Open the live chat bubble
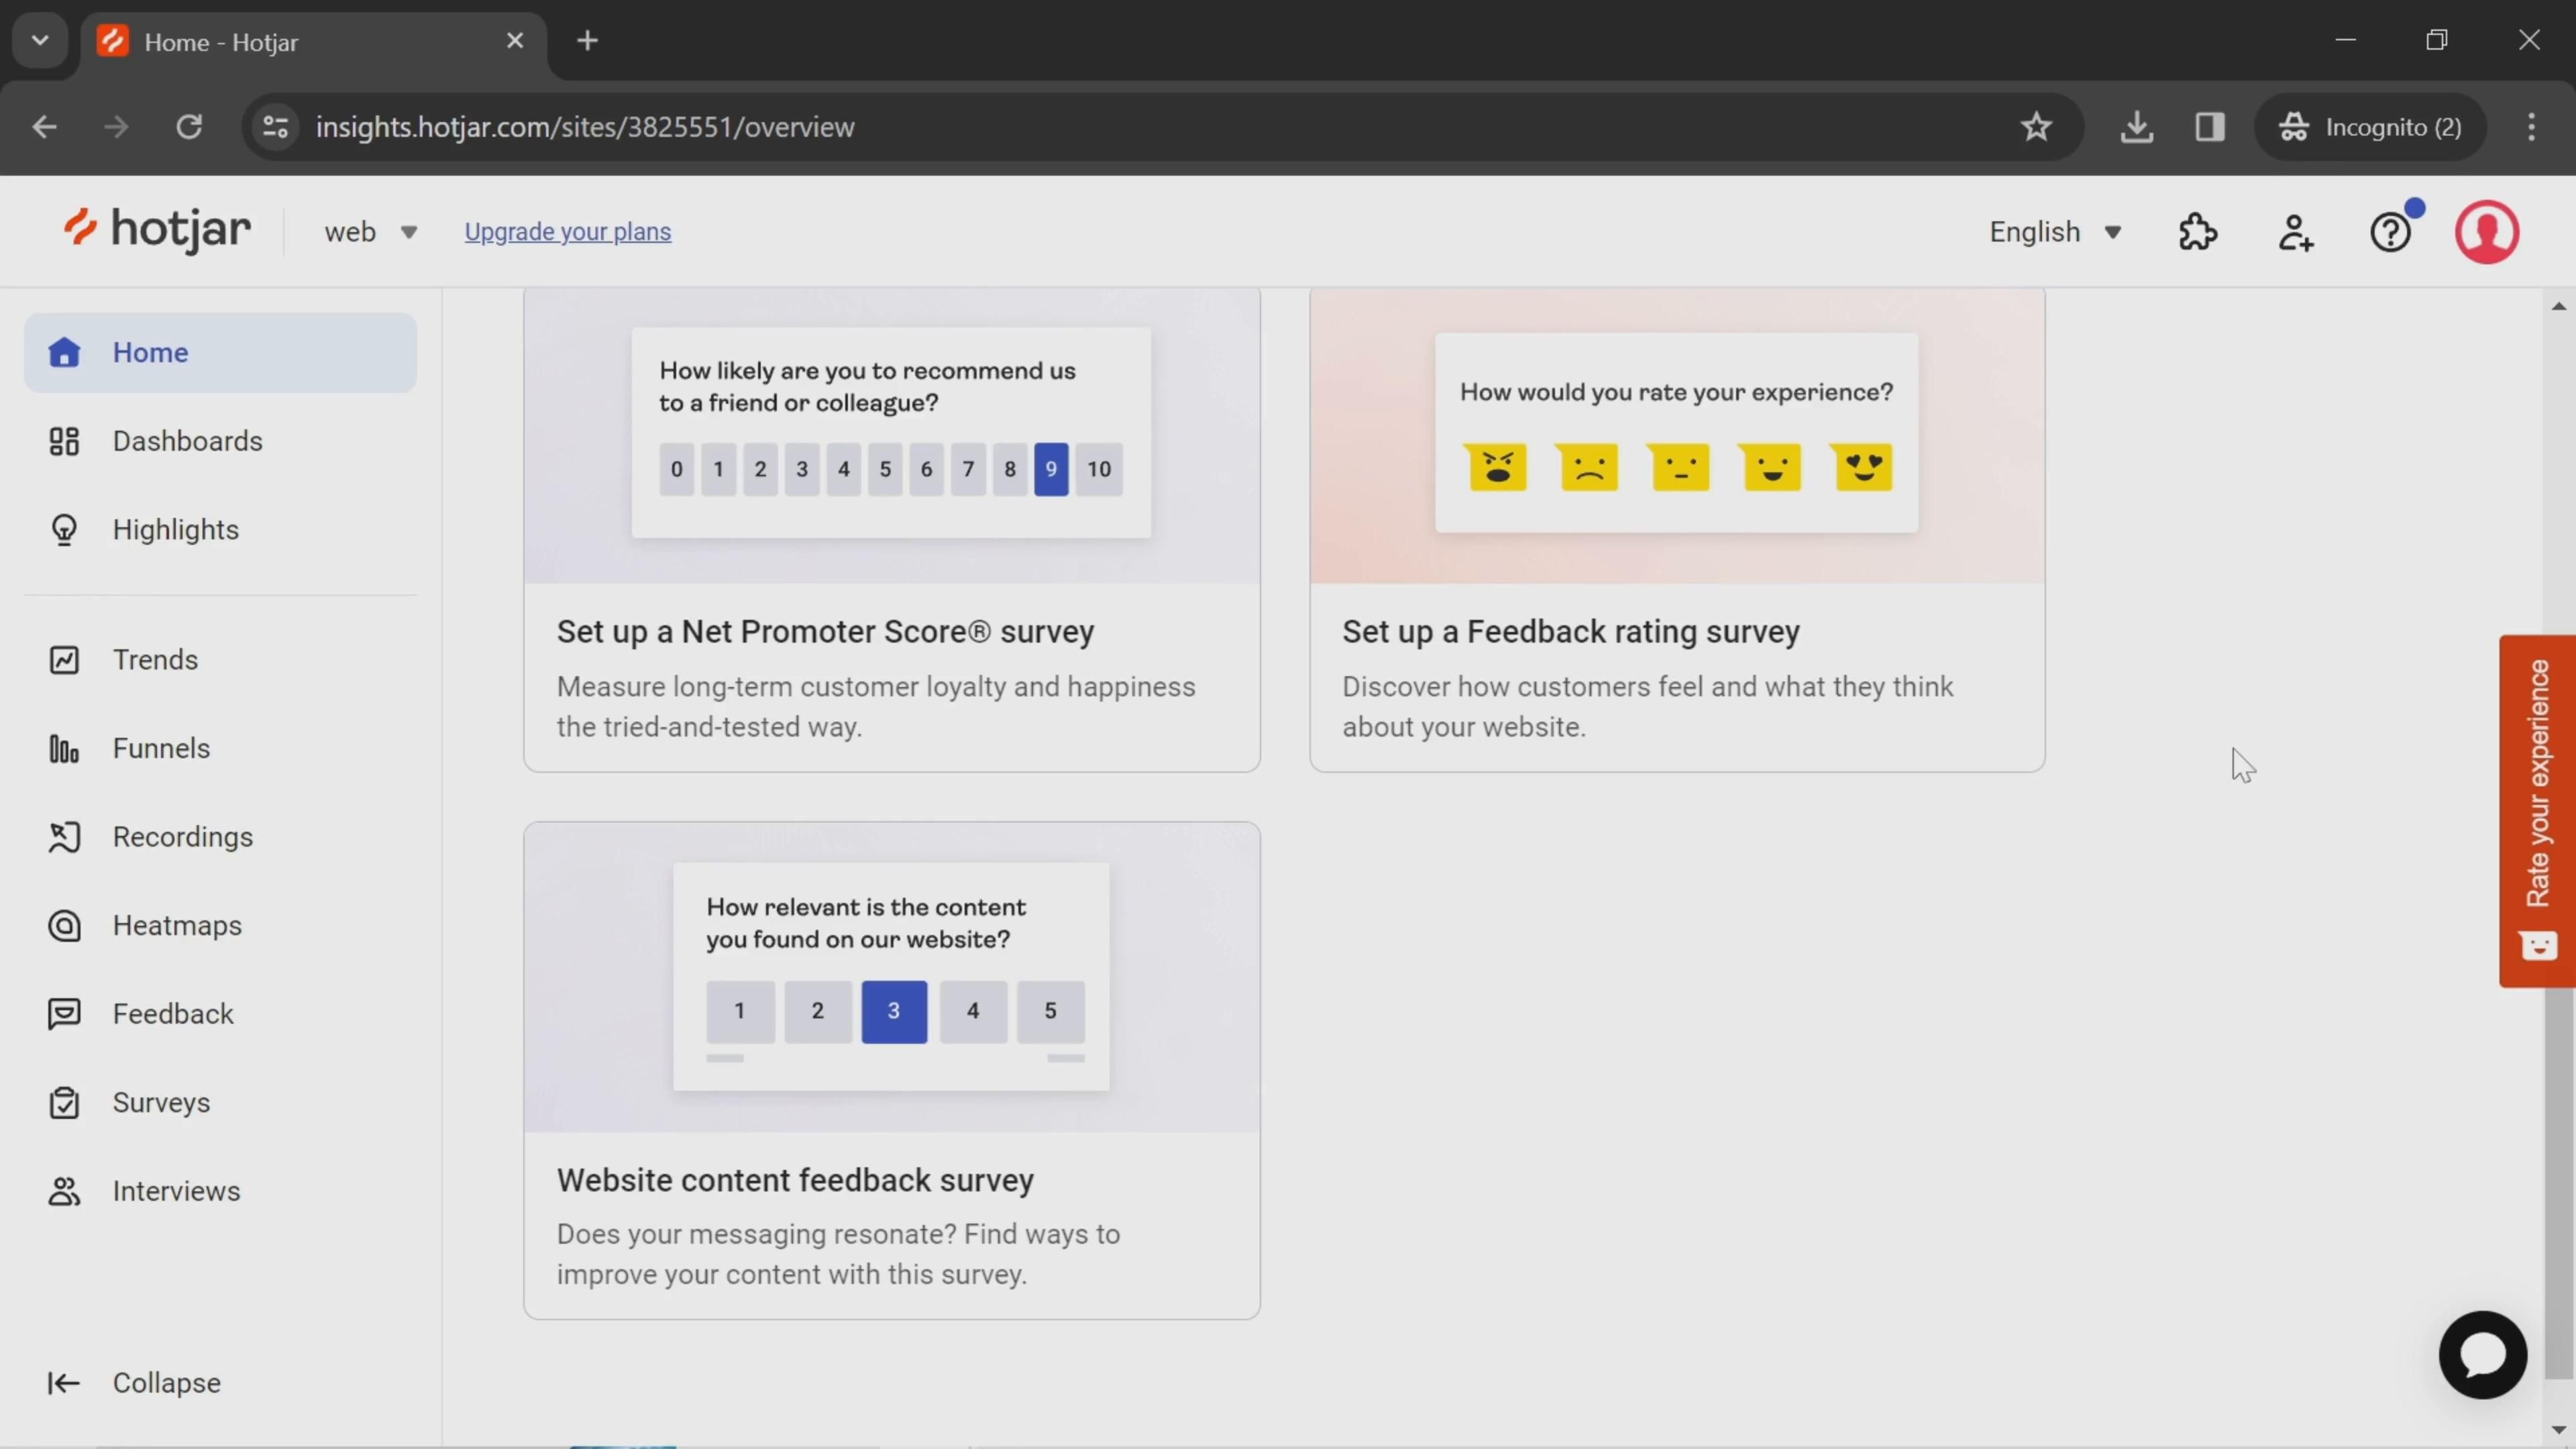The image size is (2576, 1449). click(2482, 1354)
